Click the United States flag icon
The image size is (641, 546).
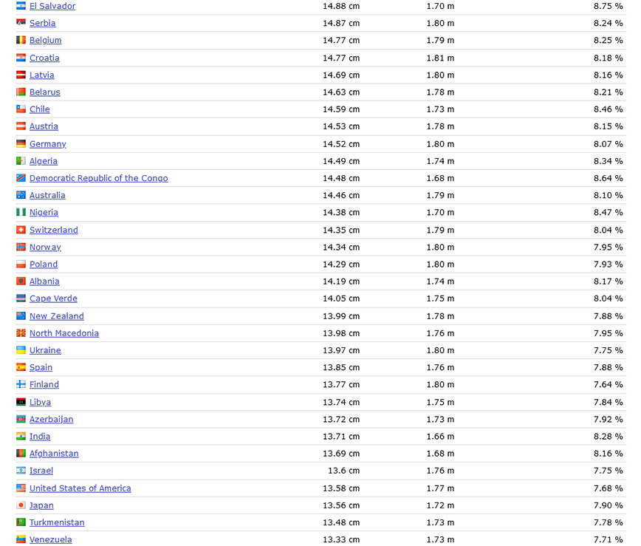click(x=21, y=488)
